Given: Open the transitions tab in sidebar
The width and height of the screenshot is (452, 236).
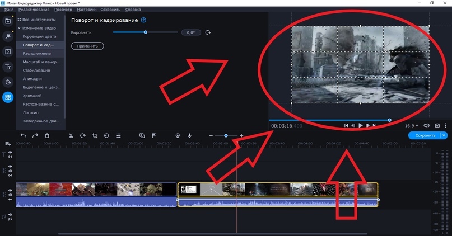Looking at the screenshot, I should pos(8,51).
